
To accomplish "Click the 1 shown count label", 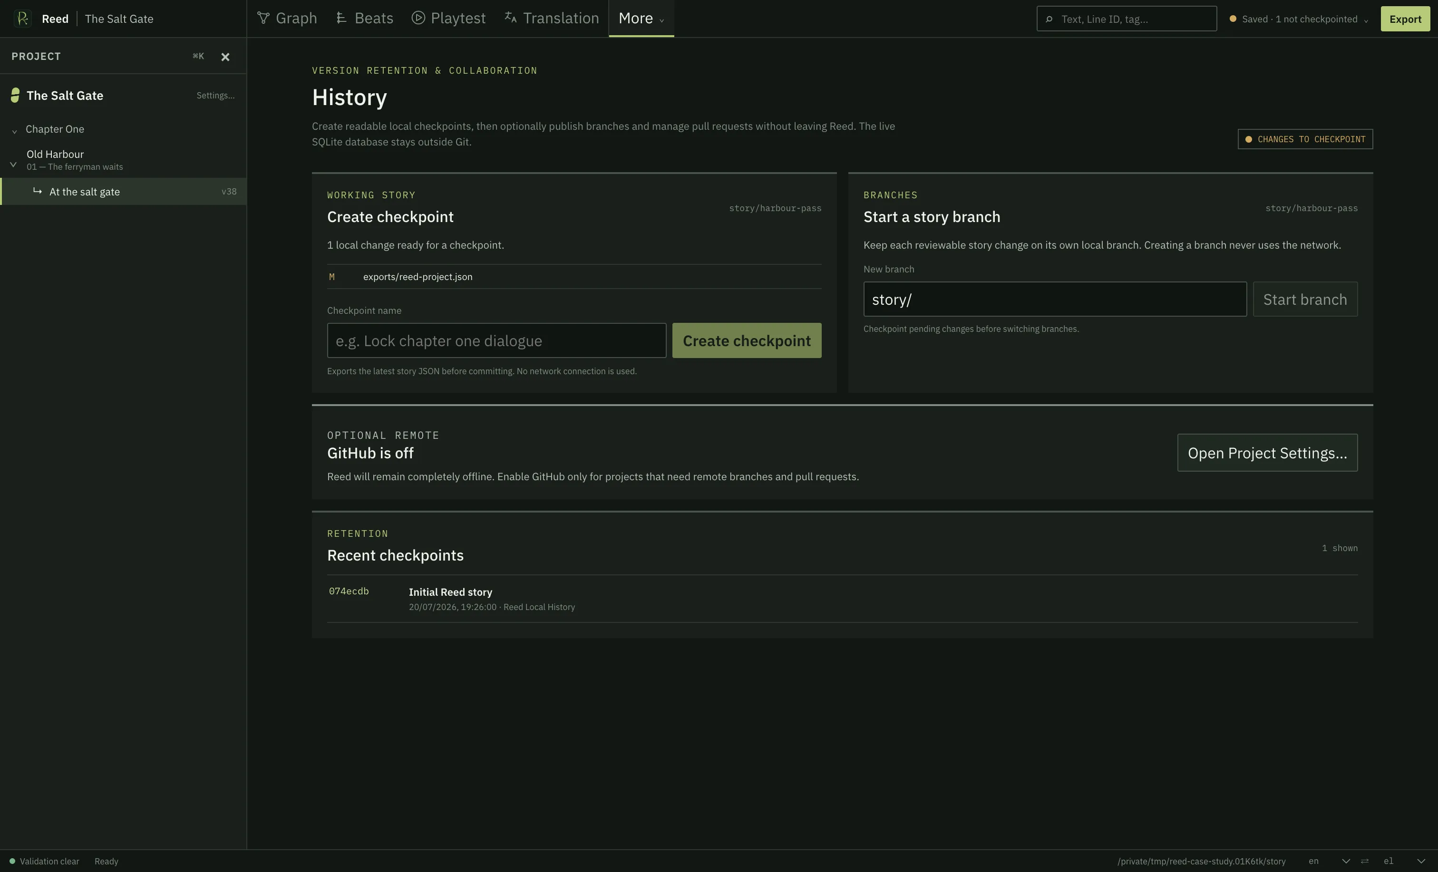I will 1340,548.
